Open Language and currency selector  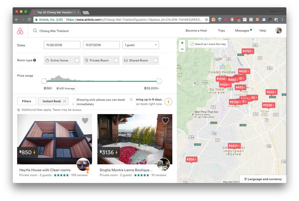263,179
